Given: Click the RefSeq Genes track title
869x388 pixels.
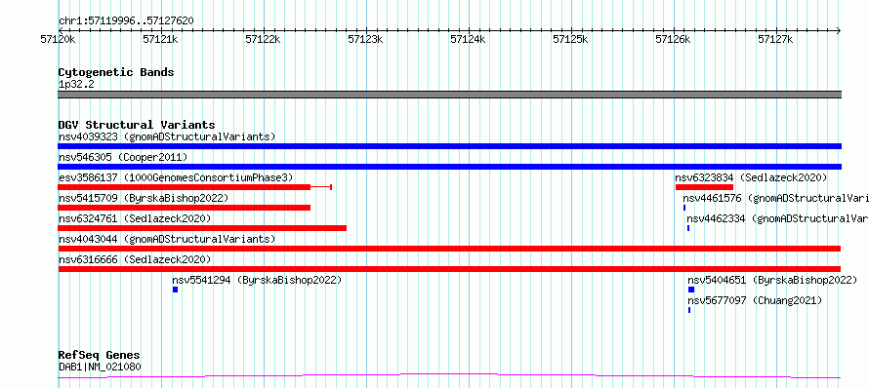Looking at the screenshot, I should pyautogui.click(x=100, y=356).
